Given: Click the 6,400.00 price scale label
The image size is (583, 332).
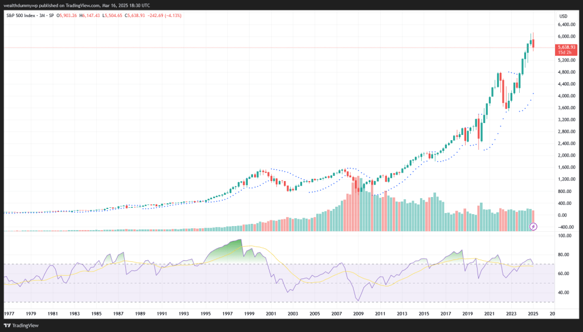Looking at the screenshot, I should 568,24.
